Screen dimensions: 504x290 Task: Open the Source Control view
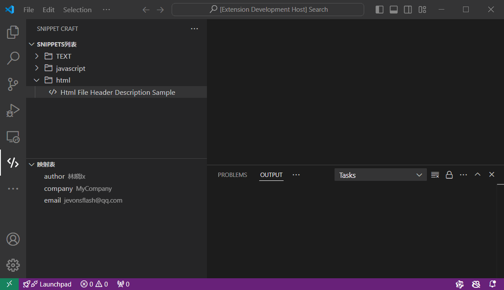pos(13,84)
